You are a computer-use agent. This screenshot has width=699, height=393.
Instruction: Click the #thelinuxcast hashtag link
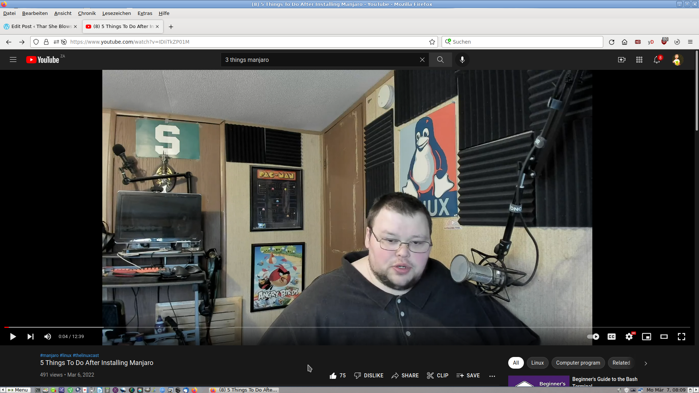(x=86, y=356)
